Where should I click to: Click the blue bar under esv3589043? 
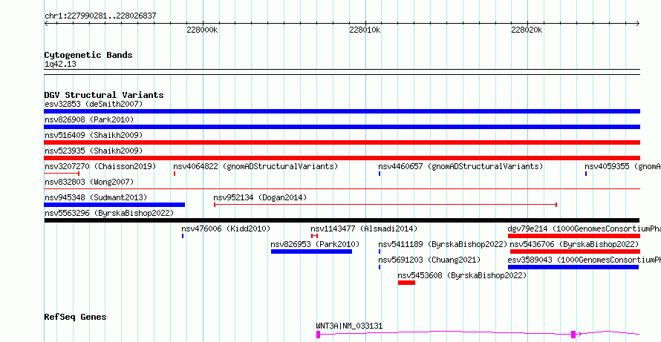click(x=573, y=267)
